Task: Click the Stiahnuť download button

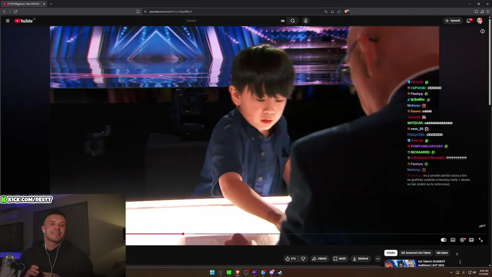Action: 361,259
